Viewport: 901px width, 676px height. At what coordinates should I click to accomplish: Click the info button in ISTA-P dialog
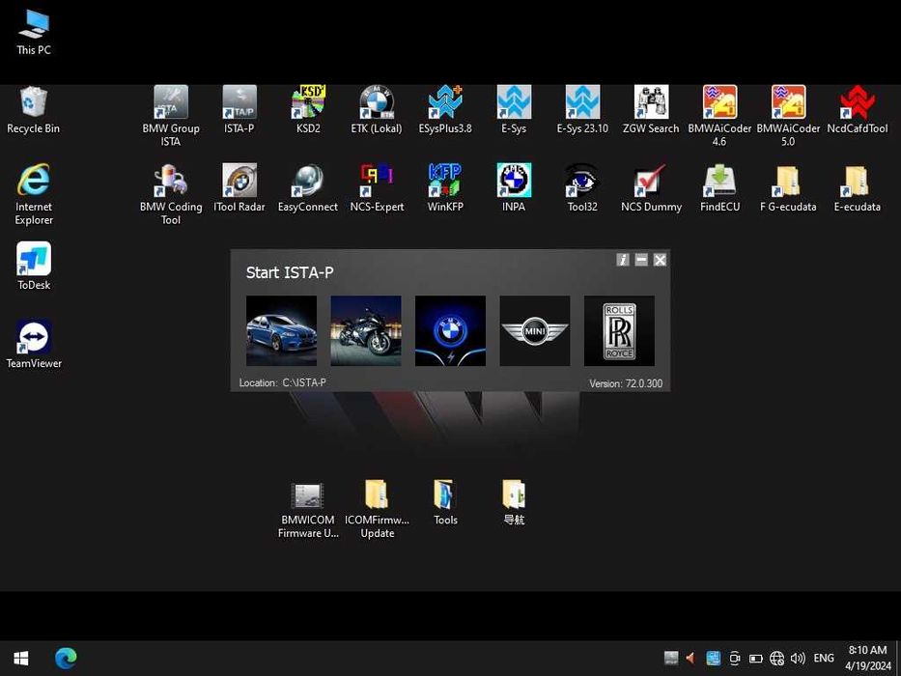[x=623, y=260]
